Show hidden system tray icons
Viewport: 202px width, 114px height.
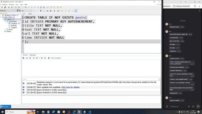[x=177, y=112]
